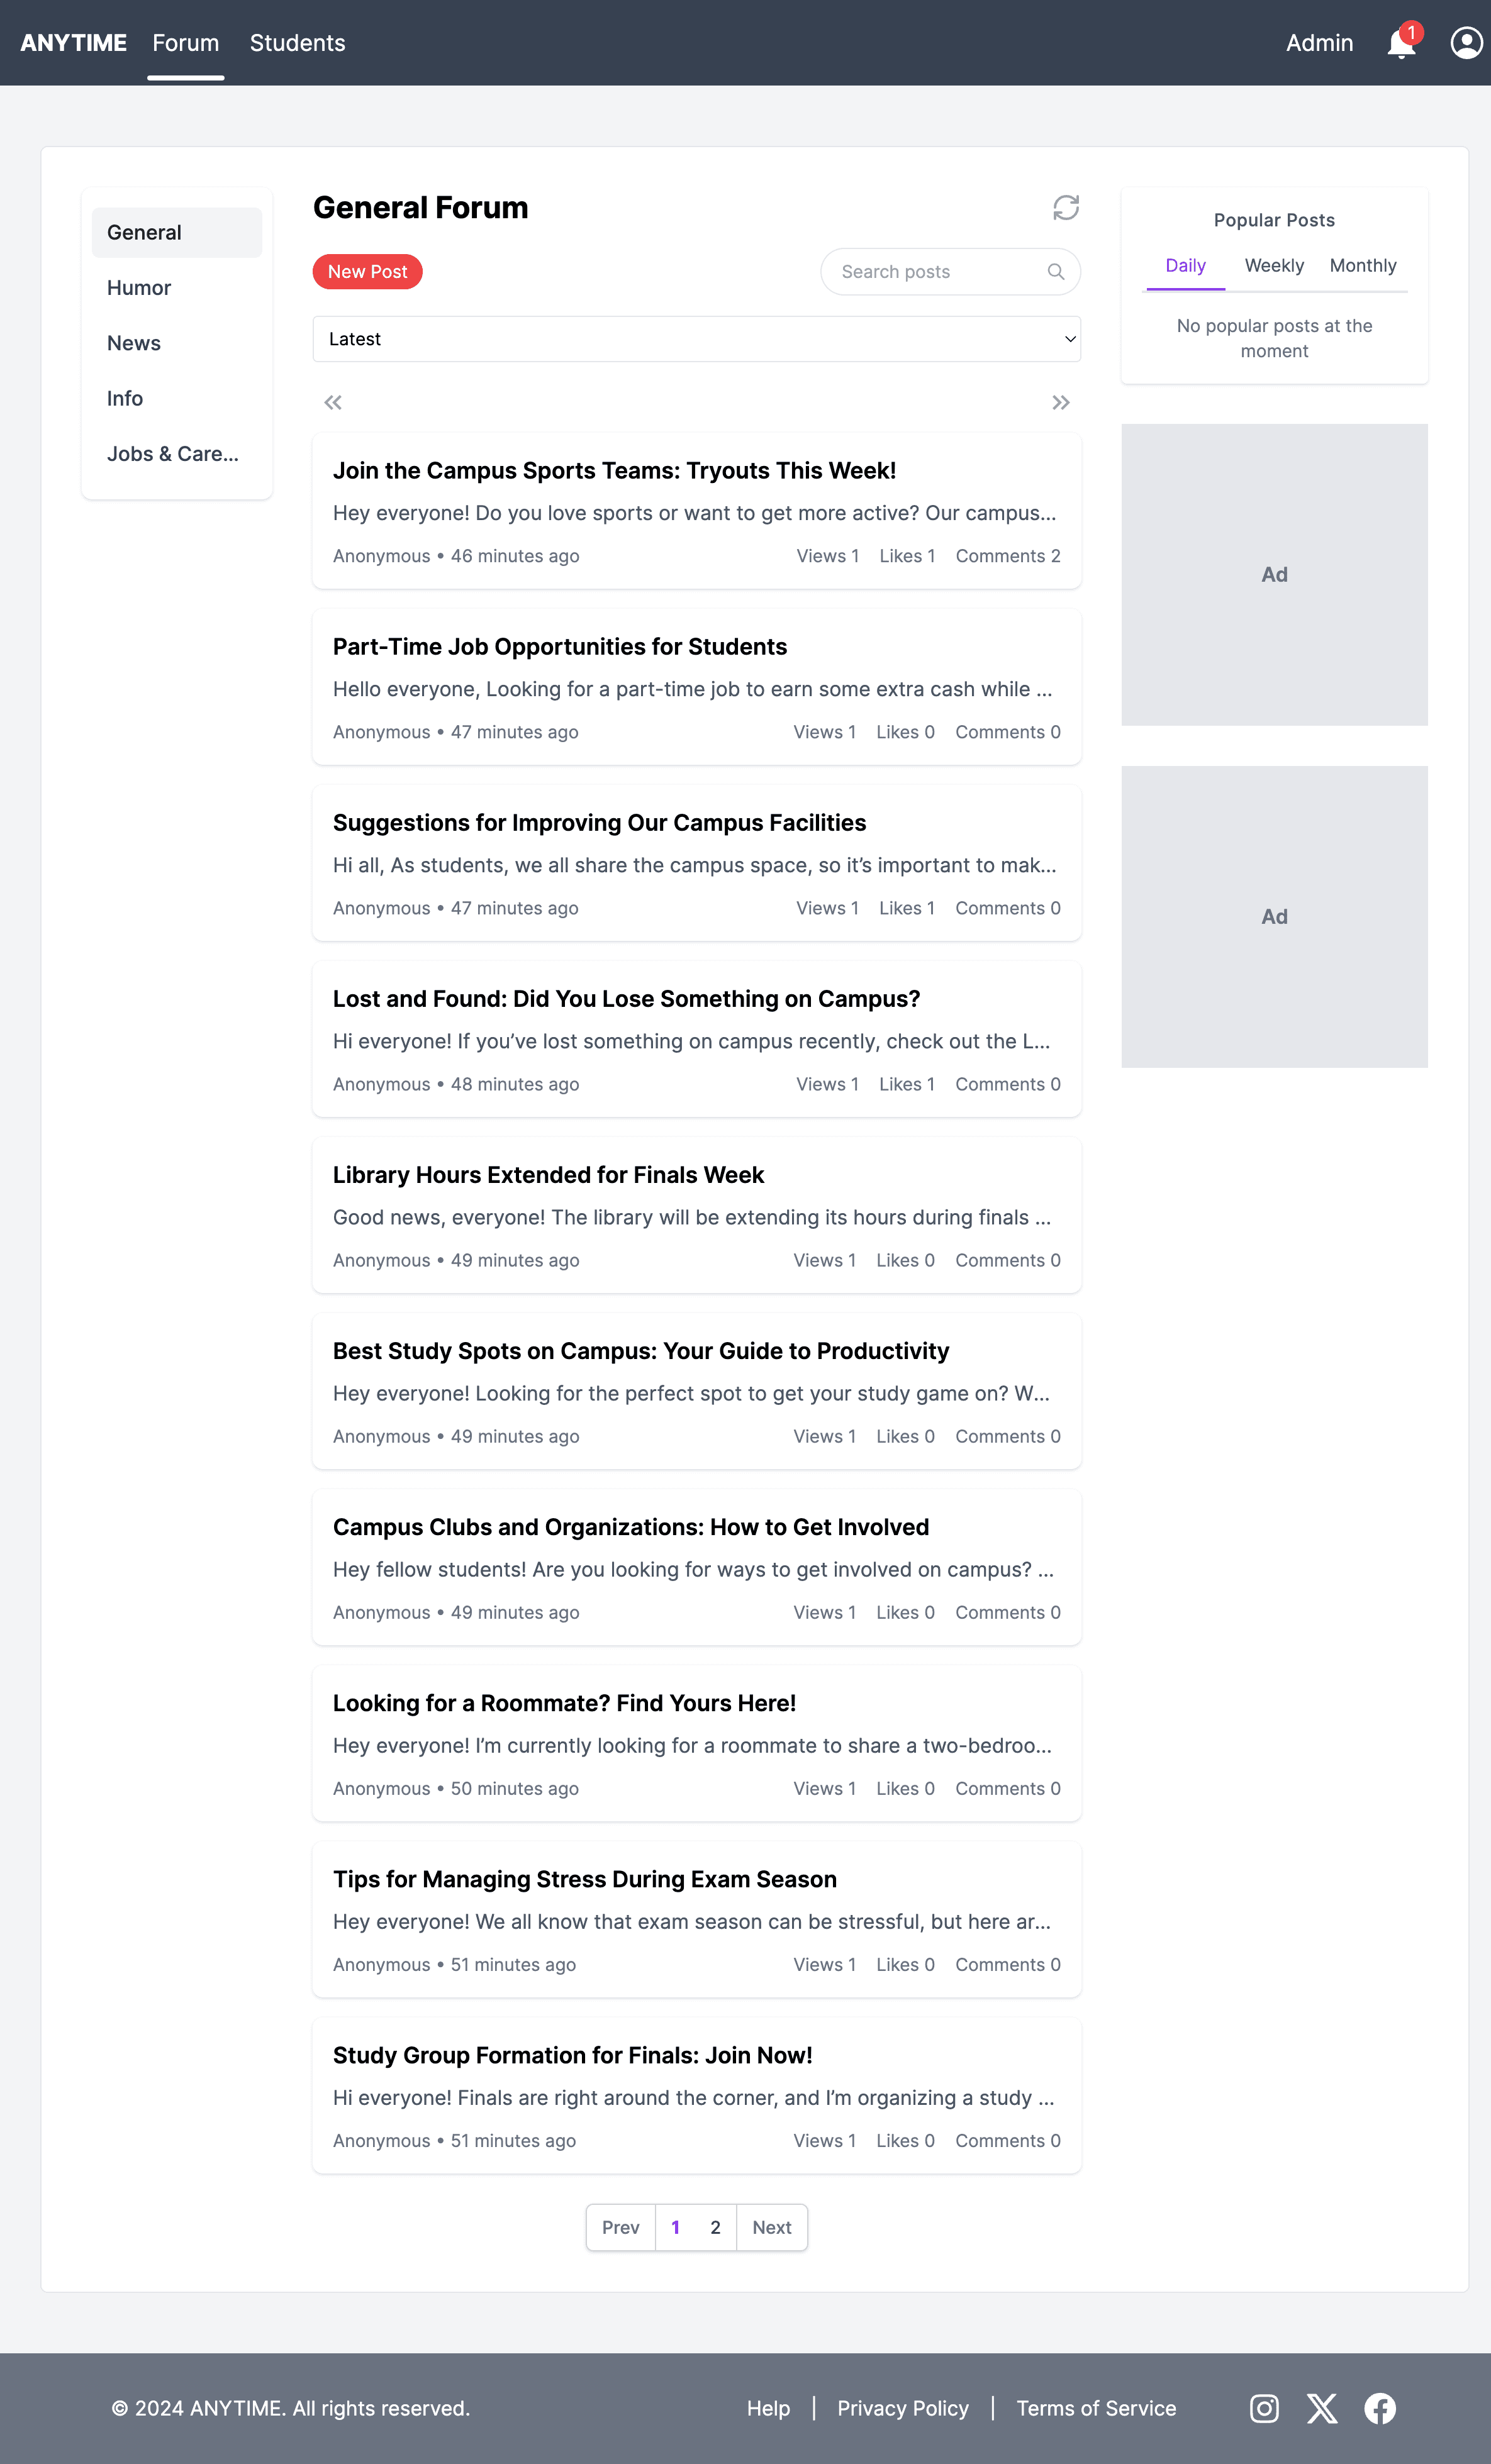The width and height of the screenshot is (1491, 2464).
Task: Switch Popular Posts to Monthly
Action: click(x=1363, y=265)
